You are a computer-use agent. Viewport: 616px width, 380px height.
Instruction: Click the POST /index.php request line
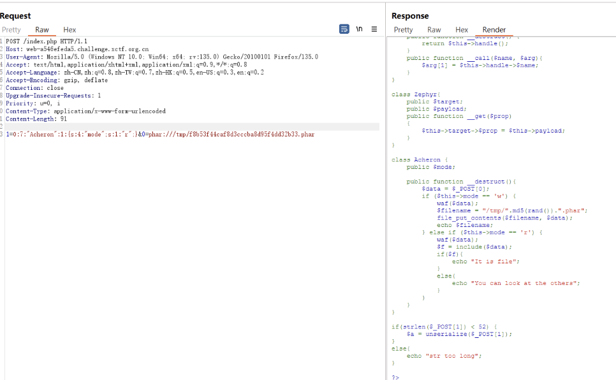click(x=47, y=41)
